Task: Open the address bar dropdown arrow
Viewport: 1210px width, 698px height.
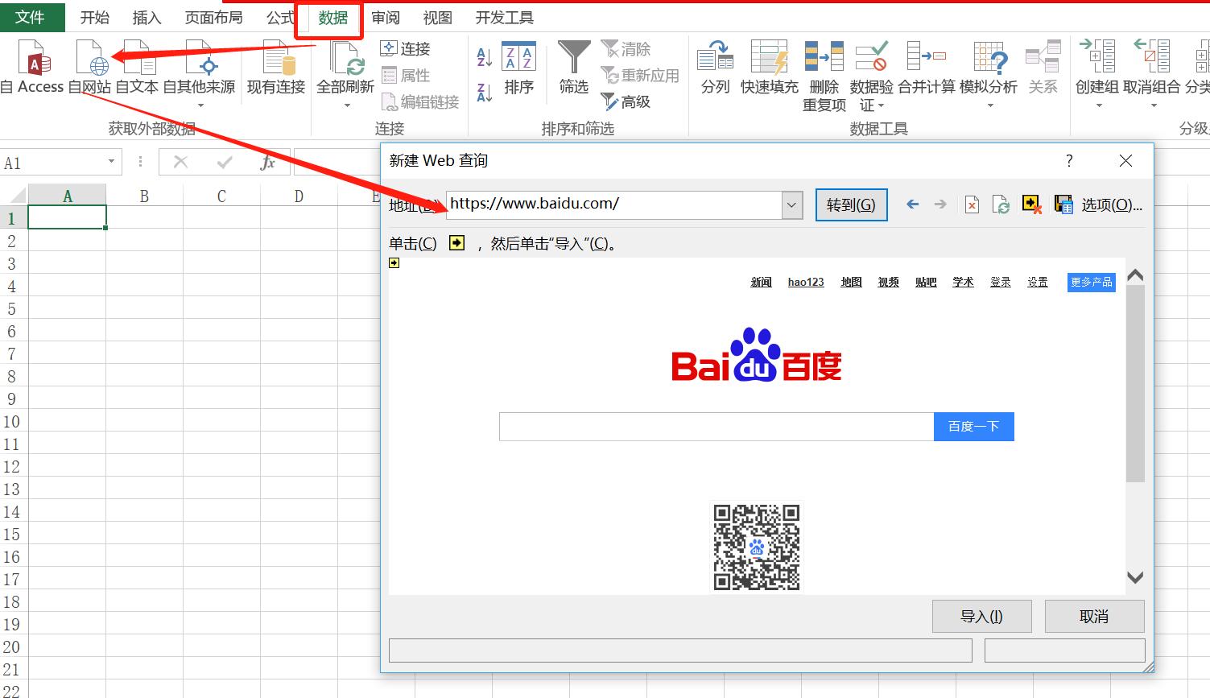Action: tap(791, 204)
